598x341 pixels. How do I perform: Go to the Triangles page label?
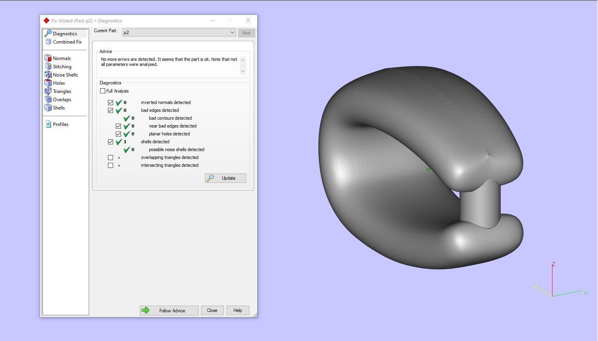[x=62, y=91]
